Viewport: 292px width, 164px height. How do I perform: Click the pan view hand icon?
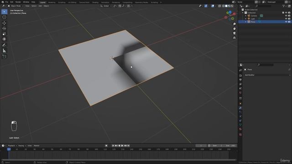tap(234, 28)
